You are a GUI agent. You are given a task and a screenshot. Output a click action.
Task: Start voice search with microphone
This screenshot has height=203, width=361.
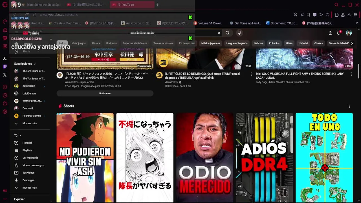click(x=239, y=33)
